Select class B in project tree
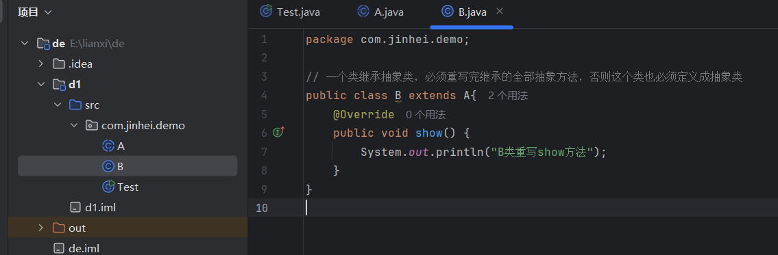This screenshot has height=255, width=778. coord(120,166)
